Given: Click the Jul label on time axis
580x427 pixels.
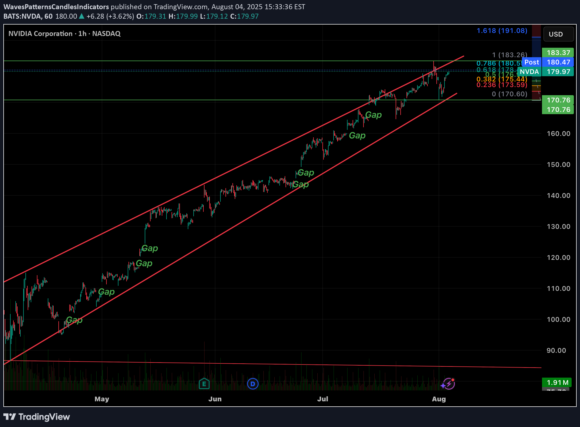Looking at the screenshot, I should [x=323, y=399].
